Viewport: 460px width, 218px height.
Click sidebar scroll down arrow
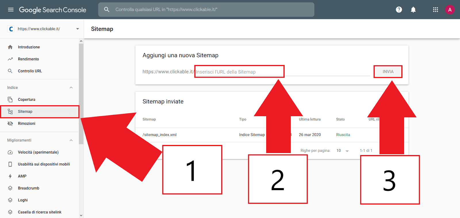click(81, 215)
